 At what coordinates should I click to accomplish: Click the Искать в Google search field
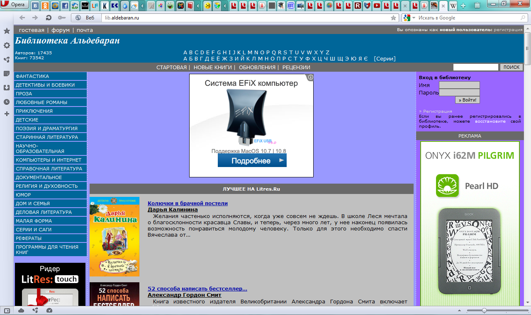pos(468,18)
